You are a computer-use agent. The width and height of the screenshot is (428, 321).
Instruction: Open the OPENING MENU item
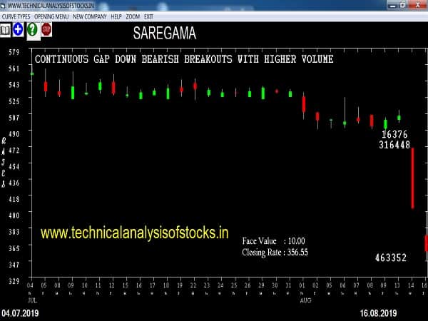(x=51, y=16)
